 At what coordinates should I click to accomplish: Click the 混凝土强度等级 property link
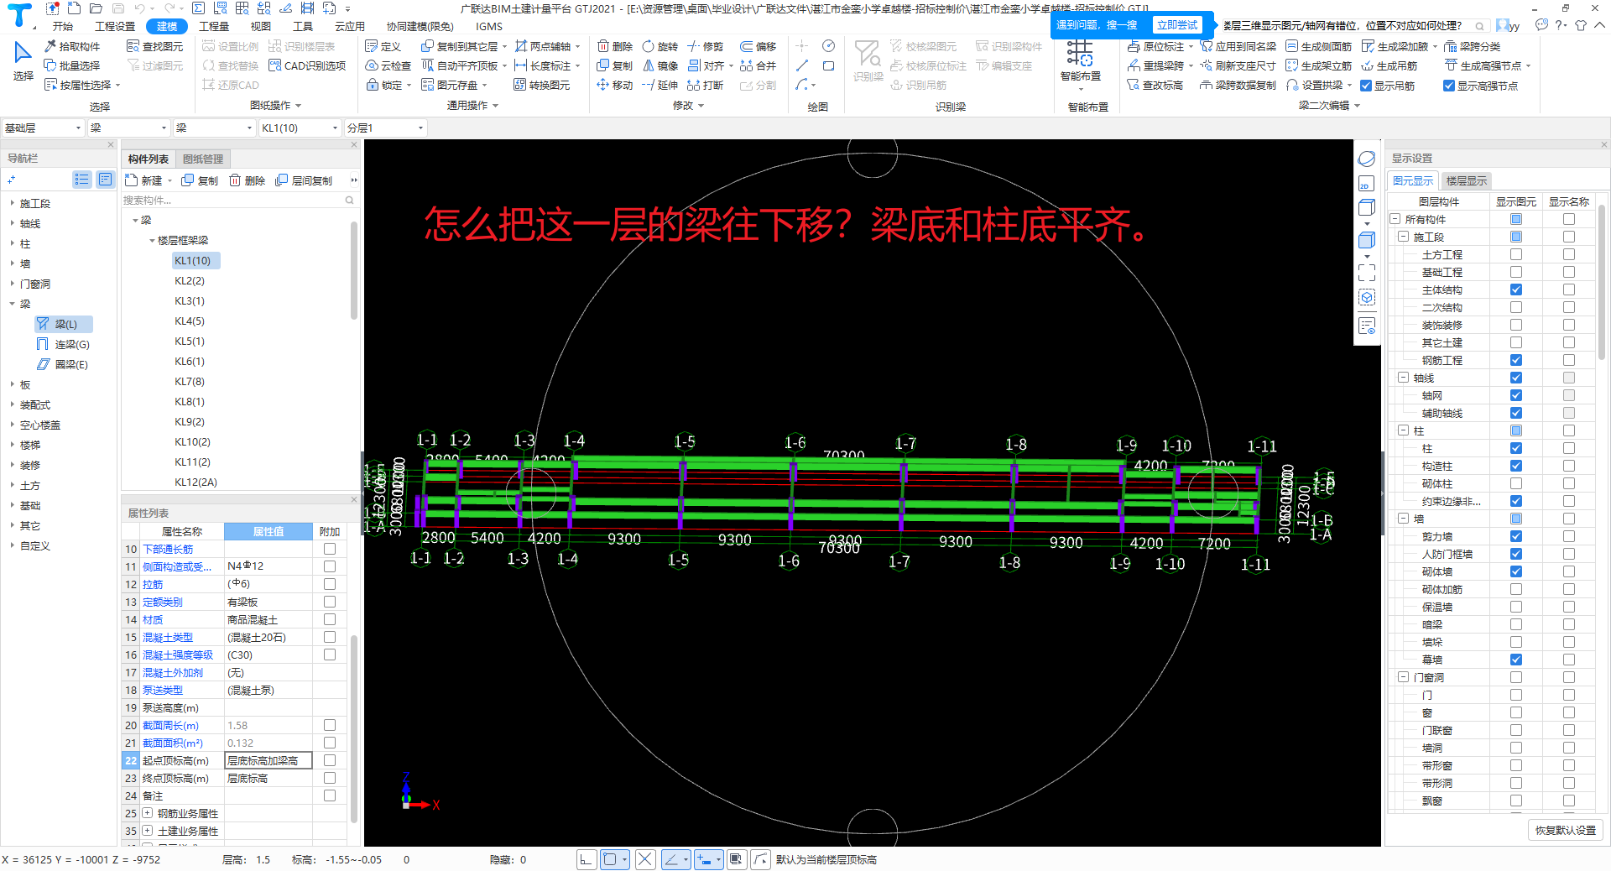(x=178, y=655)
